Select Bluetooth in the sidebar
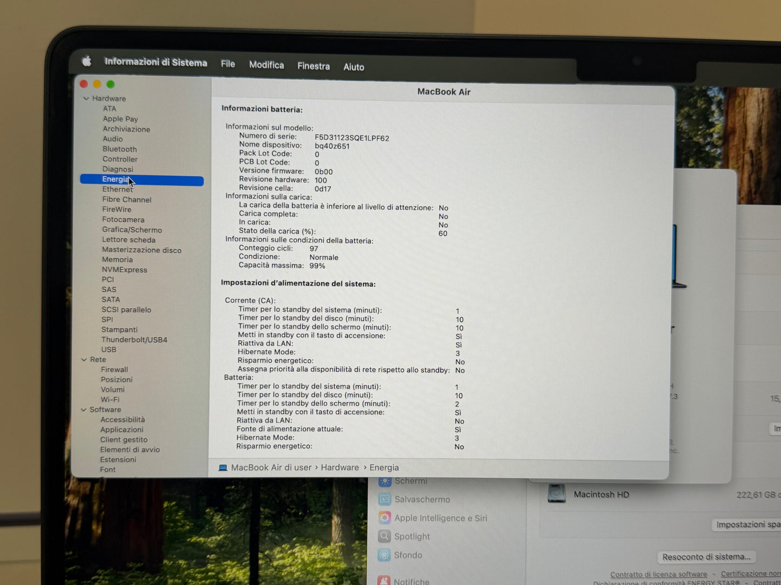 (x=120, y=149)
